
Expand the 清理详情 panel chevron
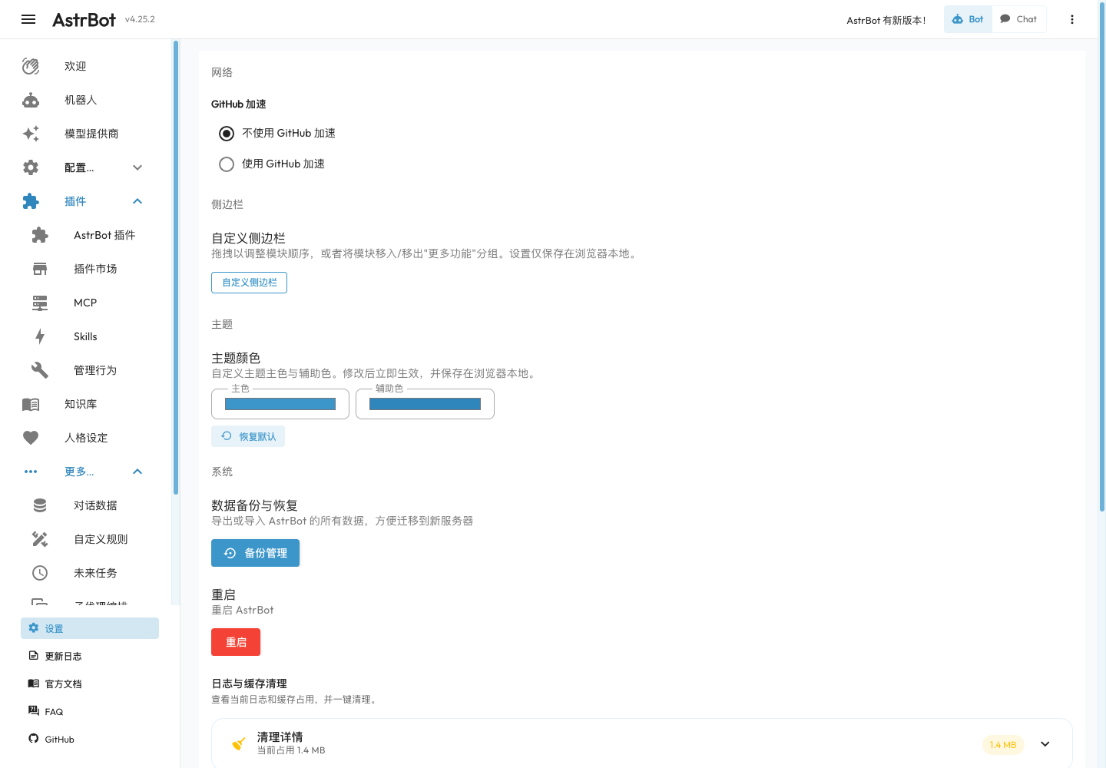[x=1045, y=743]
